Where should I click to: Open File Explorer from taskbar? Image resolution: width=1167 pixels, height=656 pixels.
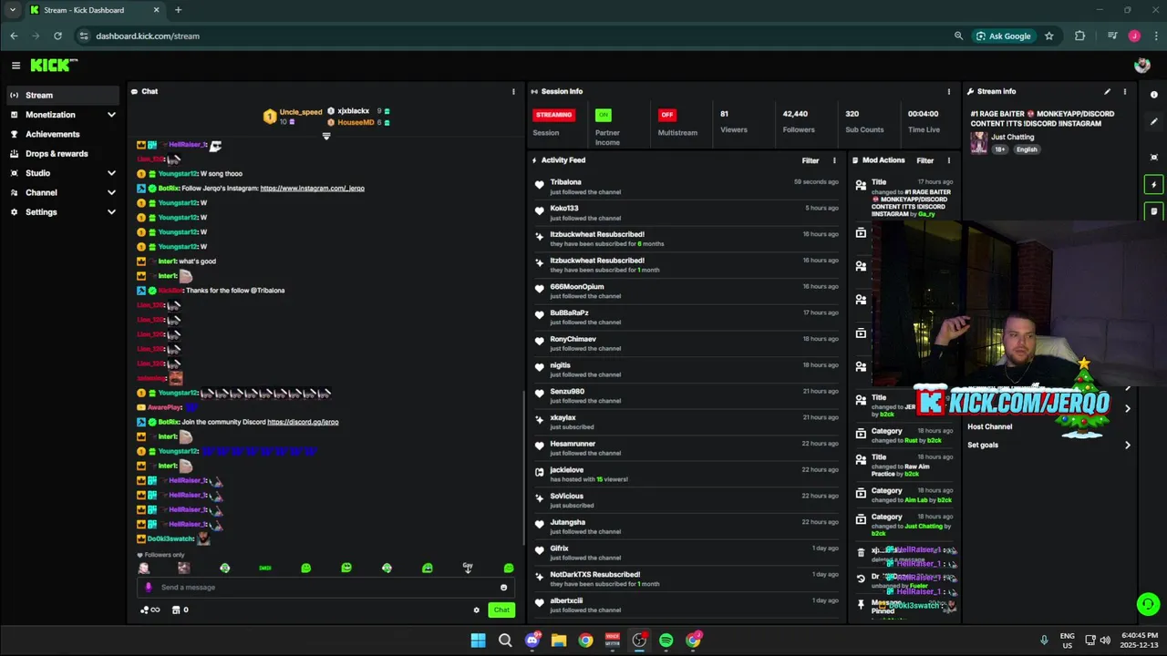pos(559,640)
